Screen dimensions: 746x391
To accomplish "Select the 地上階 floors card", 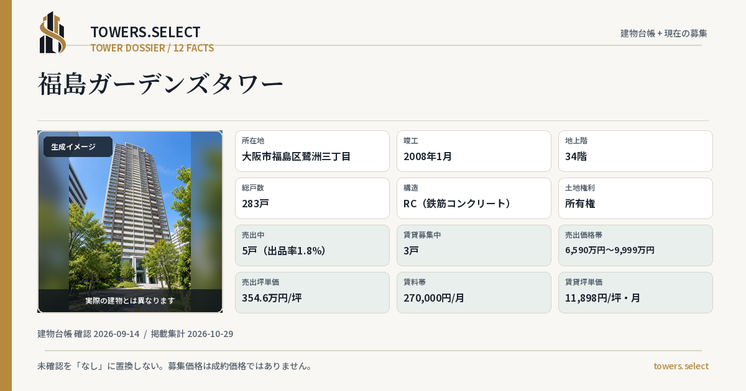I will click(635, 151).
